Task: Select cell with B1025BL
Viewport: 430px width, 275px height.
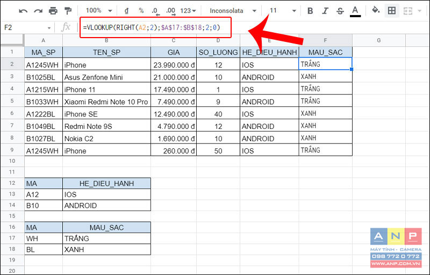Action: point(44,77)
